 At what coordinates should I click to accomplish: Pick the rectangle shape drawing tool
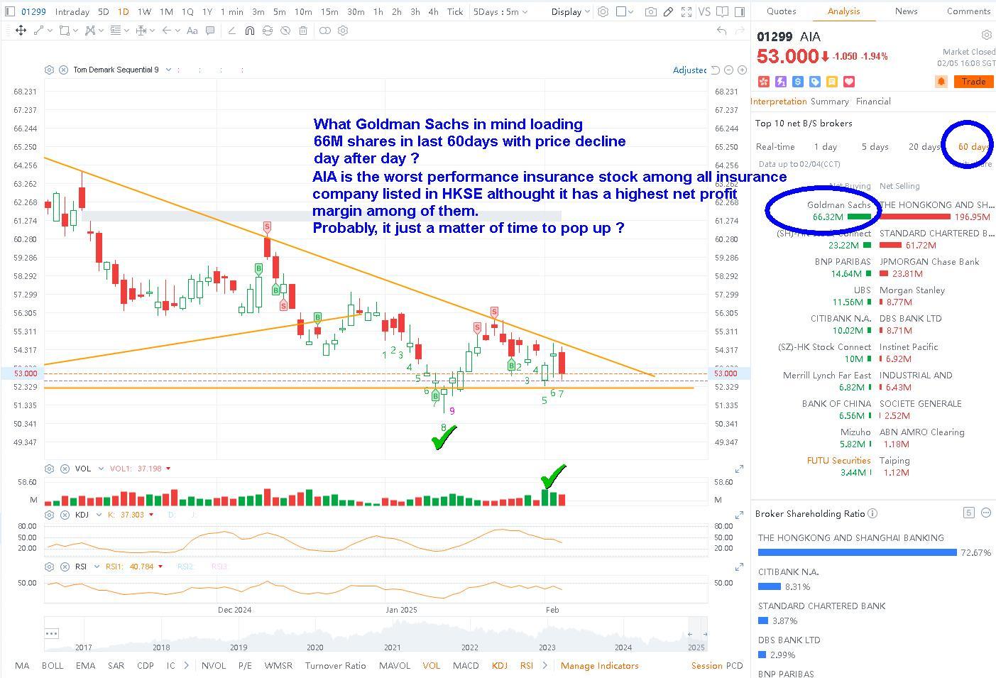(x=64, y=31)
